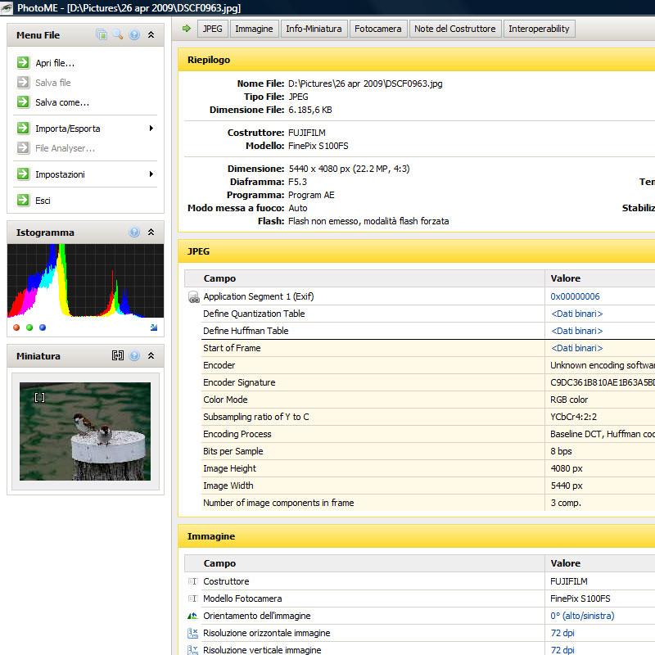Open help for the Istogramma panel
The image size is (655, 655).
tap(134, 233)
